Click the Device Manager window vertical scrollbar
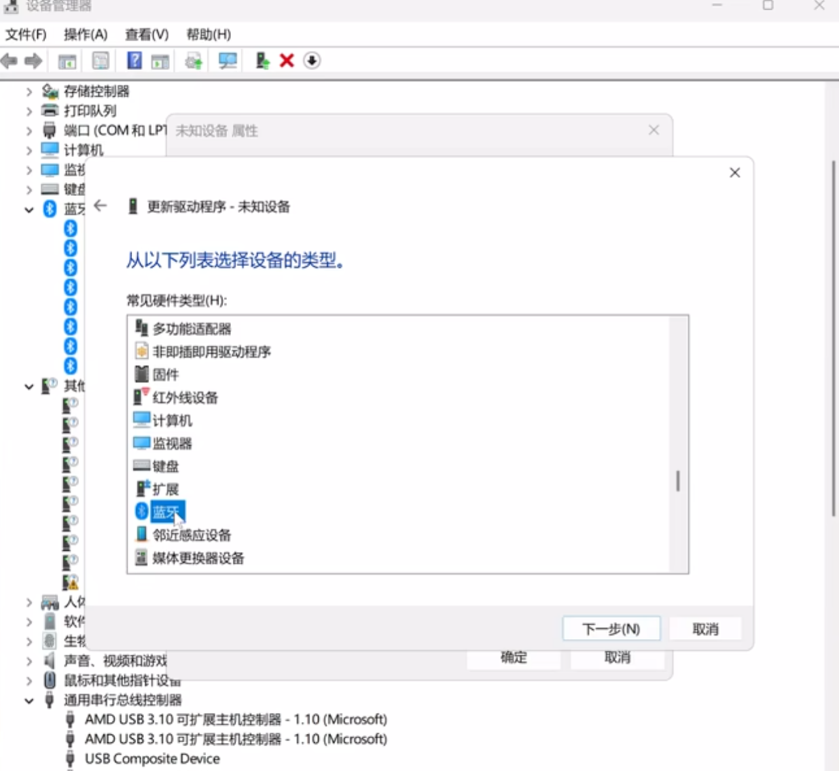This screenshot has height=771, width=839. coord(834,340)
